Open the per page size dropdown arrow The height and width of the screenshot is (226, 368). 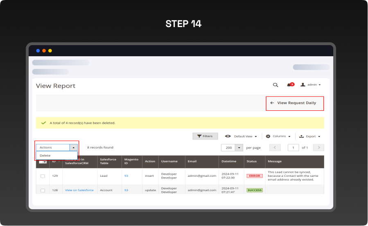point(239,148)
